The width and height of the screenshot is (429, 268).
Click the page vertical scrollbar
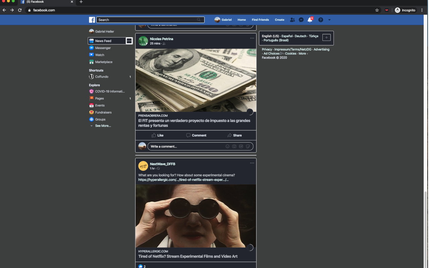[426, 228]
